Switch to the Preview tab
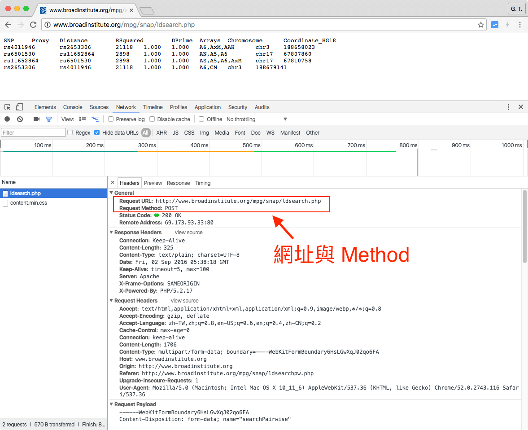Viewport: 528px width, 430px height. 153,183
